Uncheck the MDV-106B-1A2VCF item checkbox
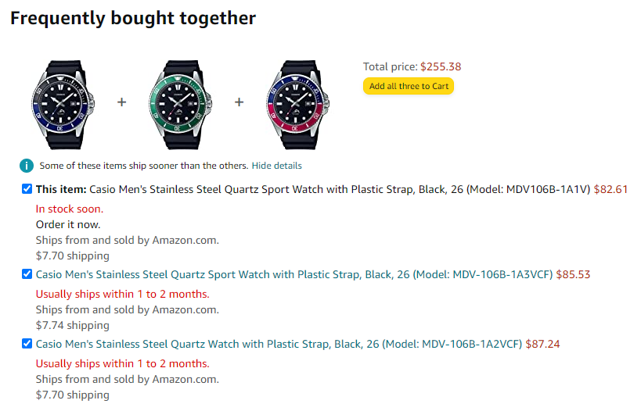Viewport: 641px width, 411px height. 27,344
